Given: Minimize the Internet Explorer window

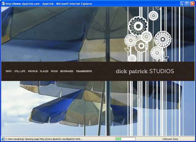Looking at the screenshot, I should click(x=182, y=3).
